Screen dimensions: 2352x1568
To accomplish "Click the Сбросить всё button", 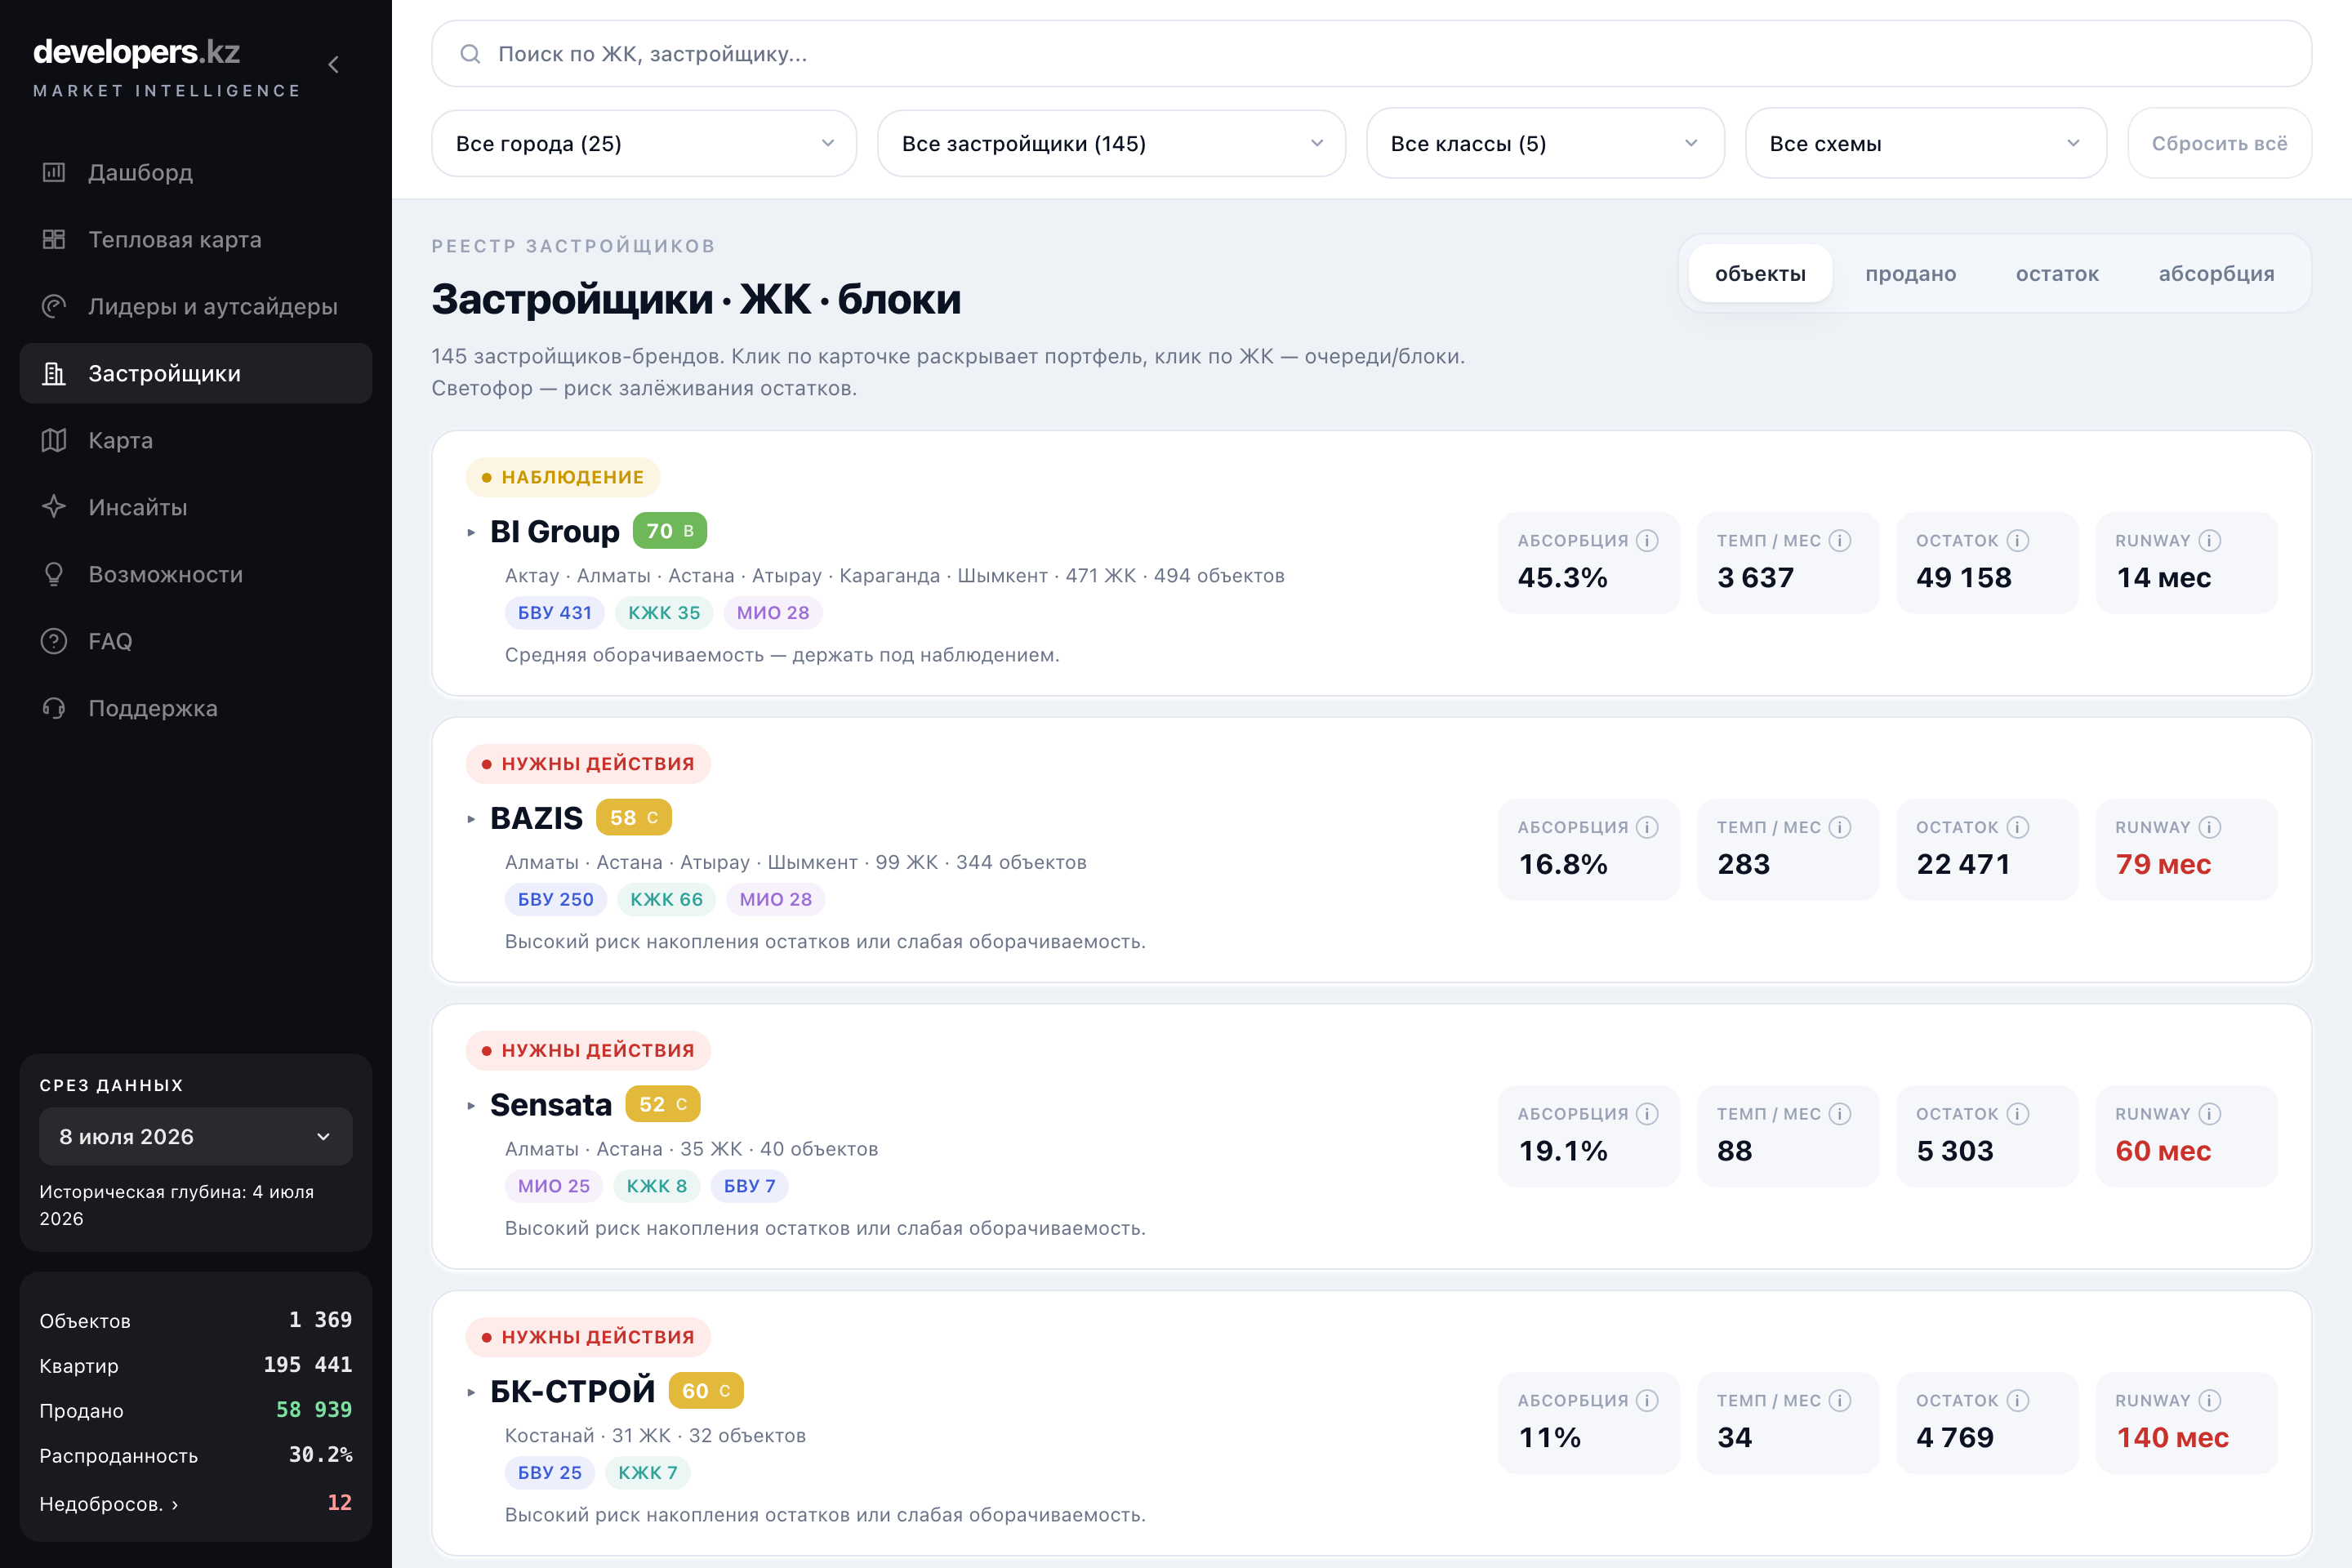I will pyautogui.click(x=2219, y=144).
